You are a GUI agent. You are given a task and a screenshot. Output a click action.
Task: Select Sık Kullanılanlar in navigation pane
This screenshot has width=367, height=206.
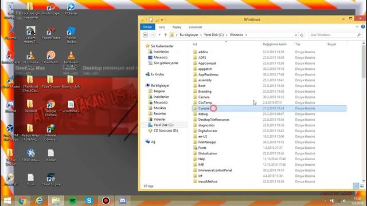click(x=162, y=46)
